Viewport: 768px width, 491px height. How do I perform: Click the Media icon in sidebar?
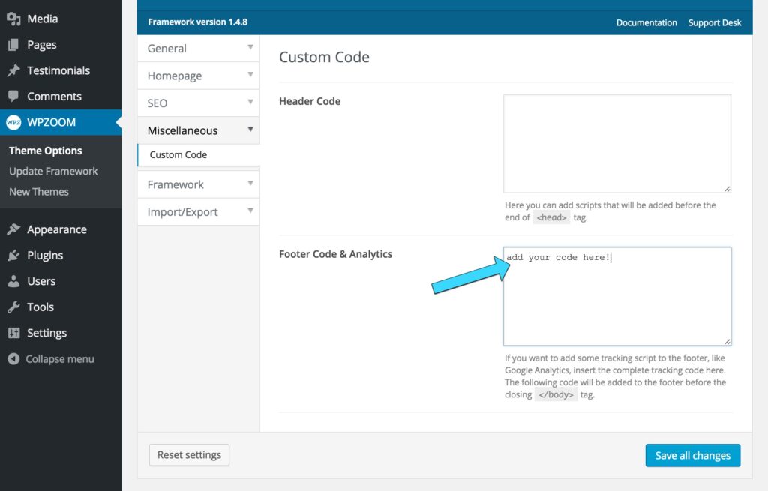pyautogui.click(x=13, y=19)
